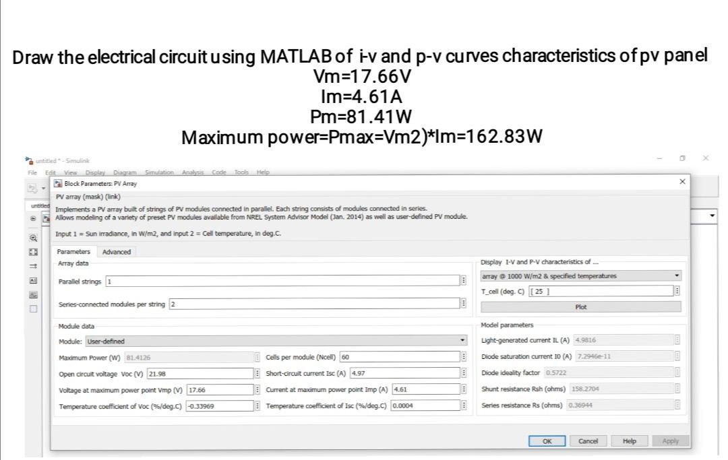Open the I-V and P-V characteristics display dropdown
This screenshot has width=728, height=460.
pos(677,275)
